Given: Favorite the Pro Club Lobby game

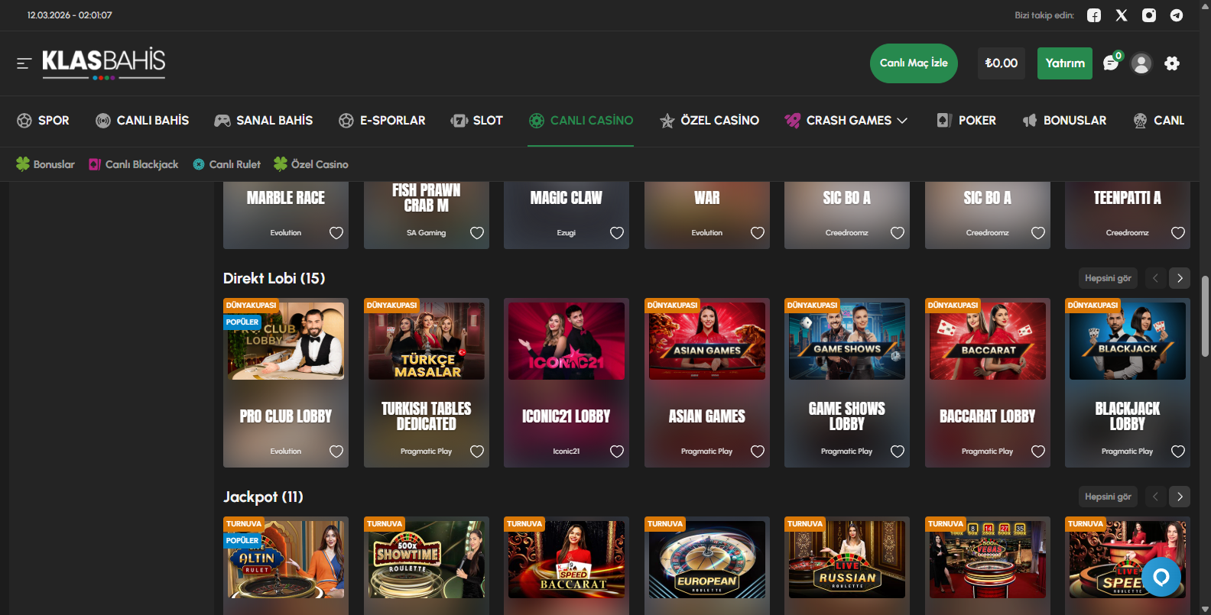Looking at the screenshot, I should 336,452.
